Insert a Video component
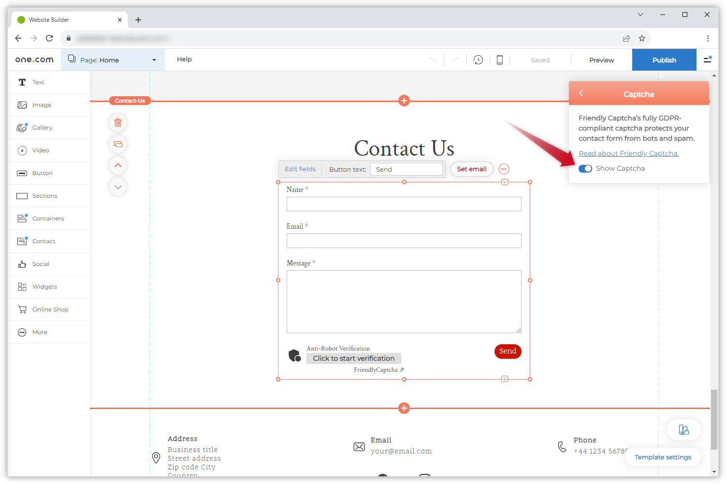Screen dimensions: 726x484 pos(49,150)
